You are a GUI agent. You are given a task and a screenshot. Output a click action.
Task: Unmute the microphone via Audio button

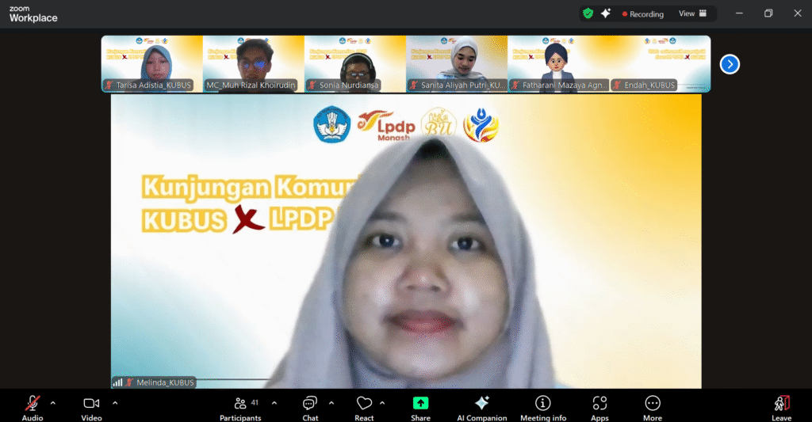(33, 406)
